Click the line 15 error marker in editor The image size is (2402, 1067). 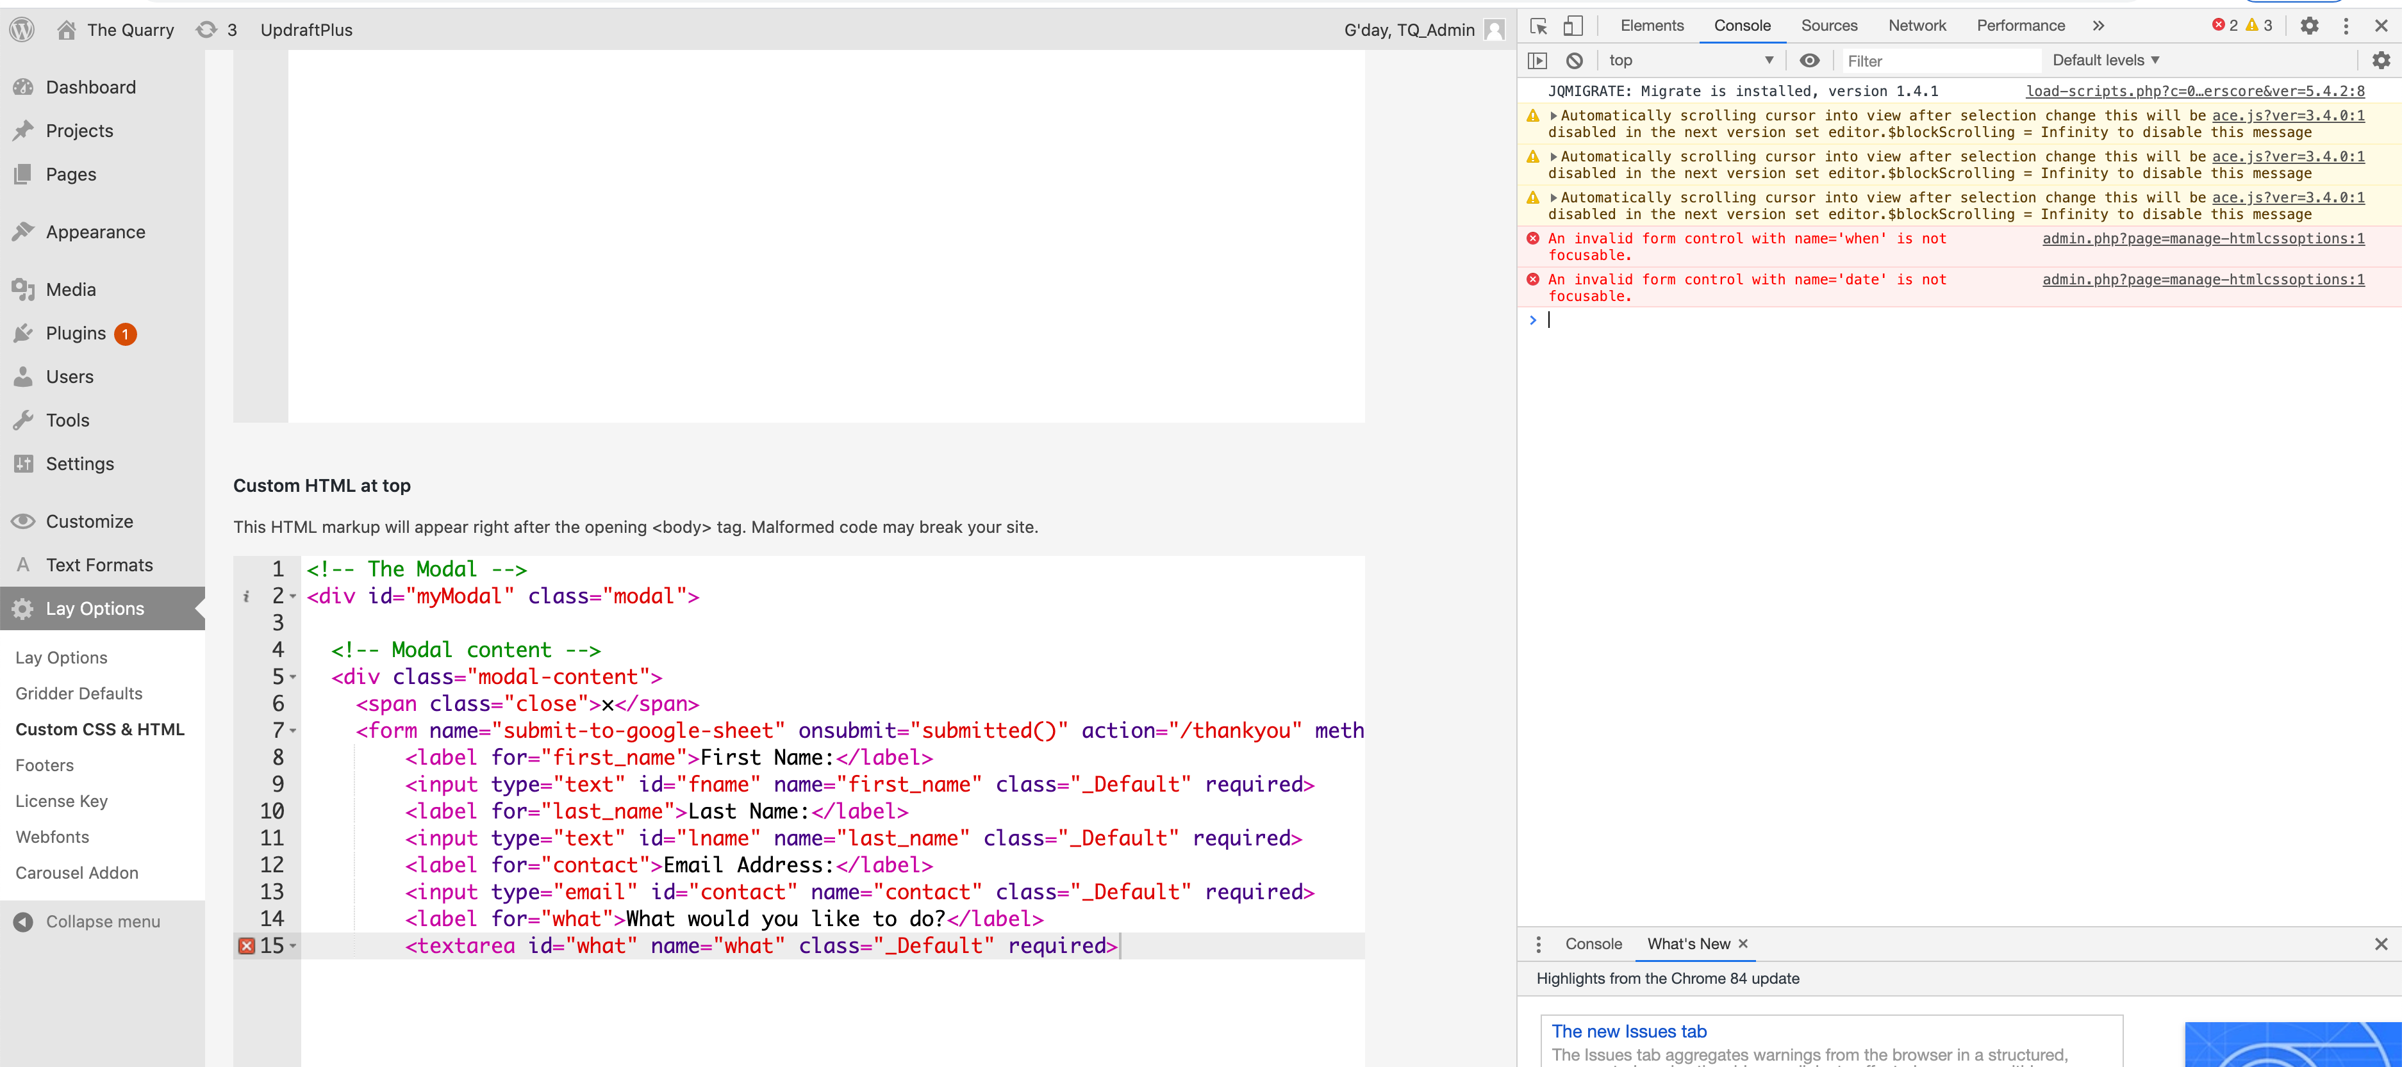(246, 946)
